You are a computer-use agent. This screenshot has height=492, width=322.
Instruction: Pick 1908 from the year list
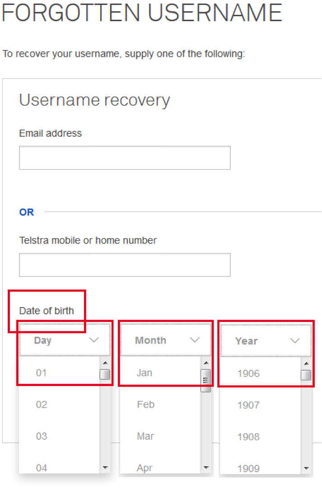[x=248, y=437]
